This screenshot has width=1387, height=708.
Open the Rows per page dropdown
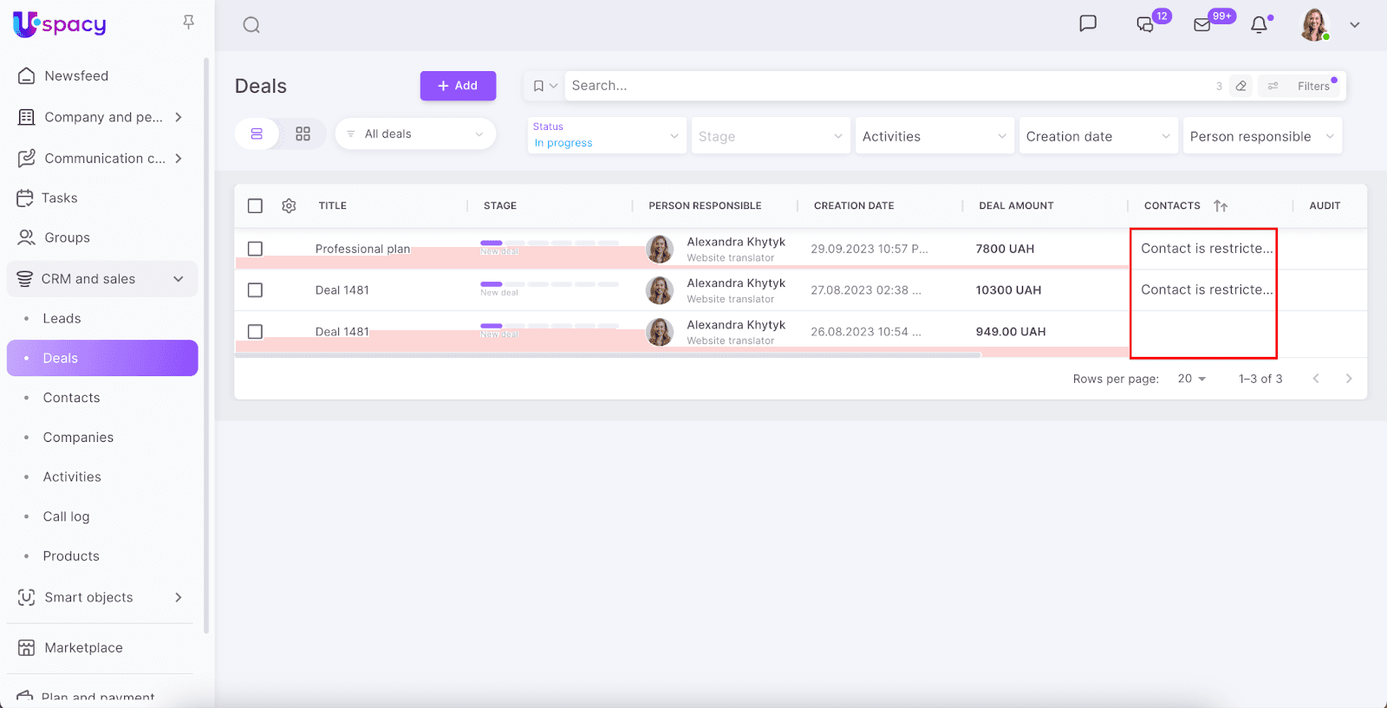pos(1192,379)
